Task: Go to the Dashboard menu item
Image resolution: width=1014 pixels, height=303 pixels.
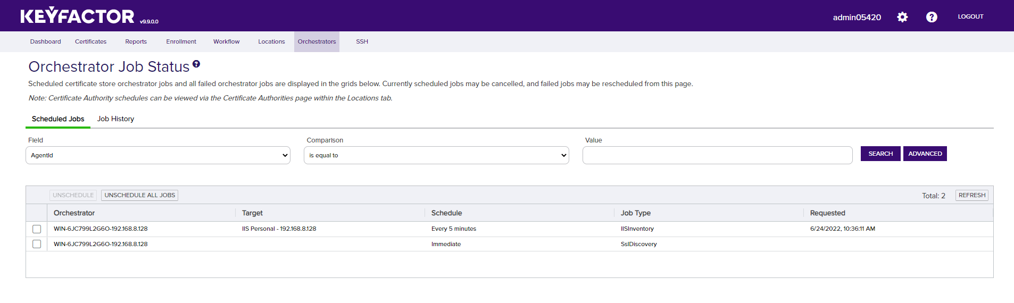Action: click(45, 41)
